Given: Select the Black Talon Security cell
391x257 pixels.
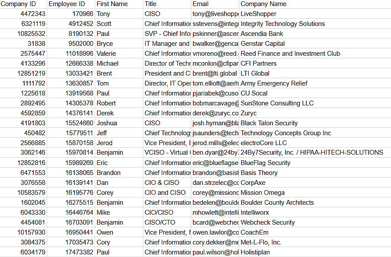Looking at the screenshot, I should point(269,123).
